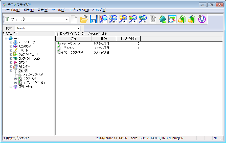Select メッセージフィルタ in the tree

33,75
